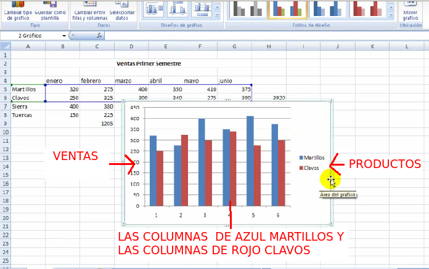Click the Mover gráfico button

[x=410, y=11]
